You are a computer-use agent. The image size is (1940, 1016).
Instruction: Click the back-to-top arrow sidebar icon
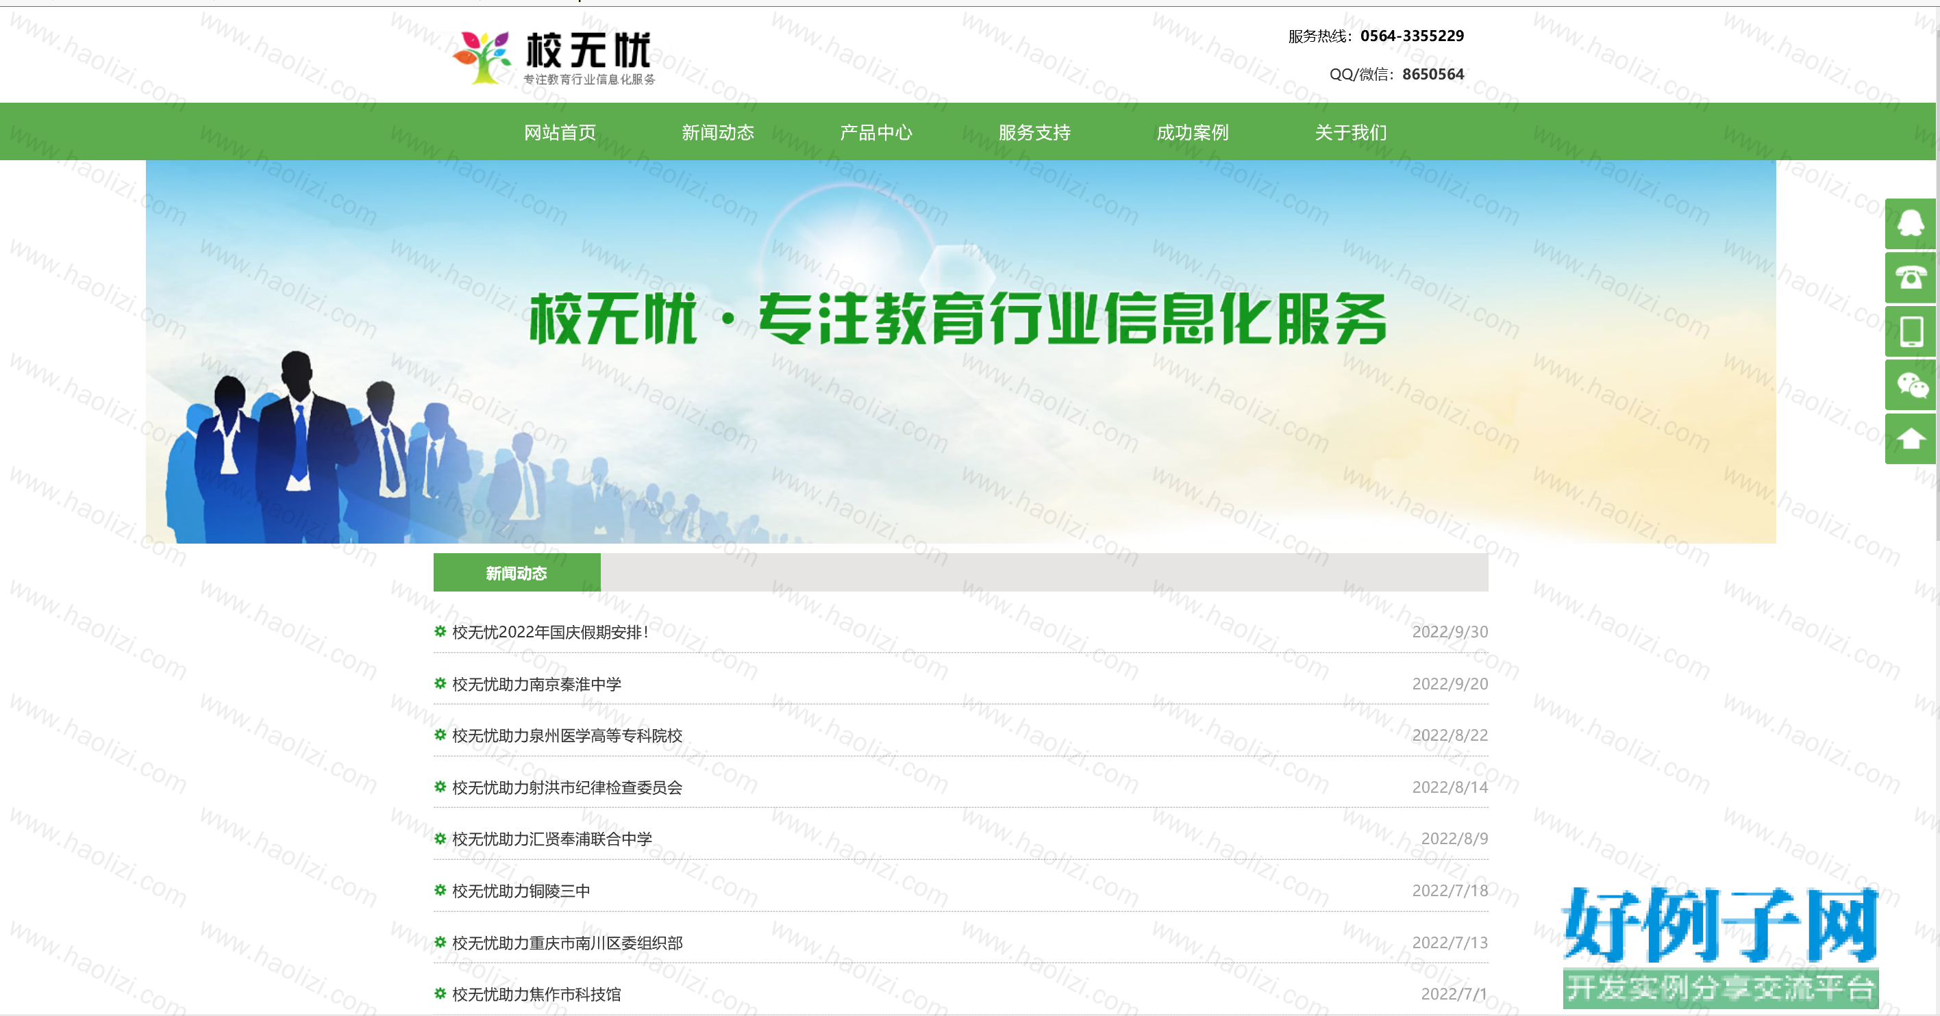click(x=1910, y=439)
